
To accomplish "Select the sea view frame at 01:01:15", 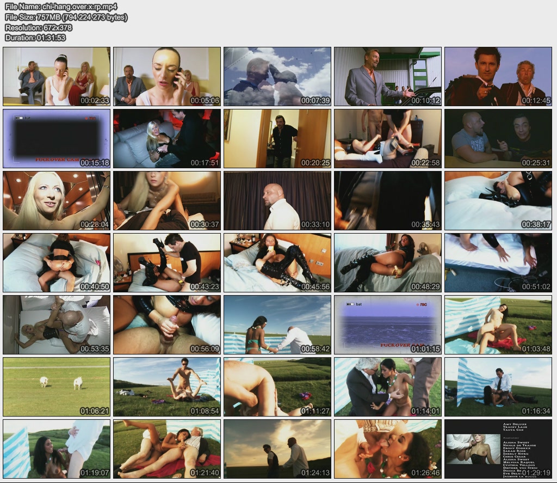I will click(387, 325).
